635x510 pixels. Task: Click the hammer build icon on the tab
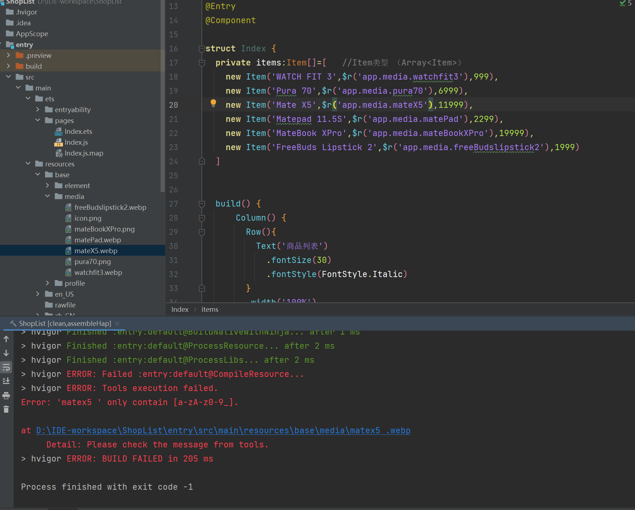(x=13, y=323)
